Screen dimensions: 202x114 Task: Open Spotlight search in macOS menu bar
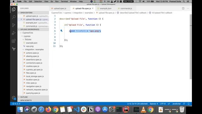click(x=184, y=1)
